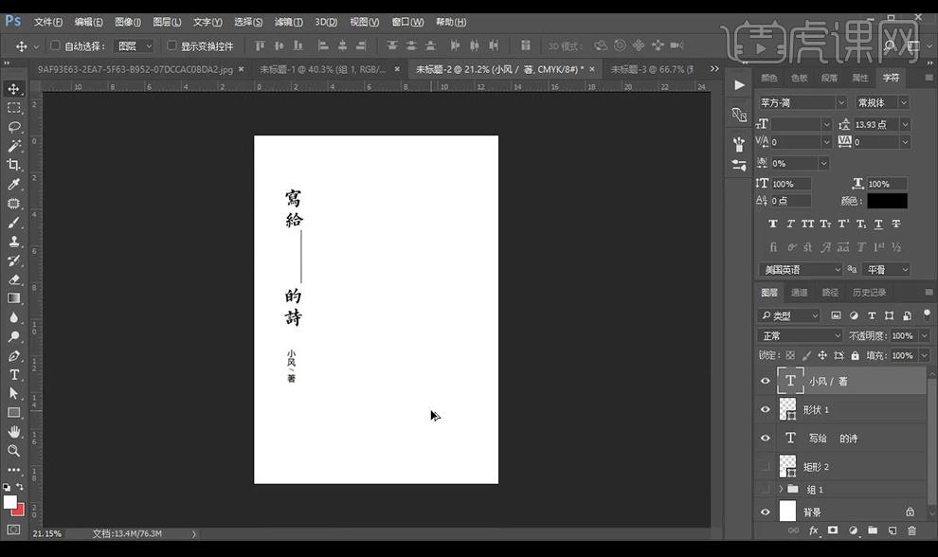938x557 pixels.
Task: Click the Create new layer icon
Action: tap(893, 530)
